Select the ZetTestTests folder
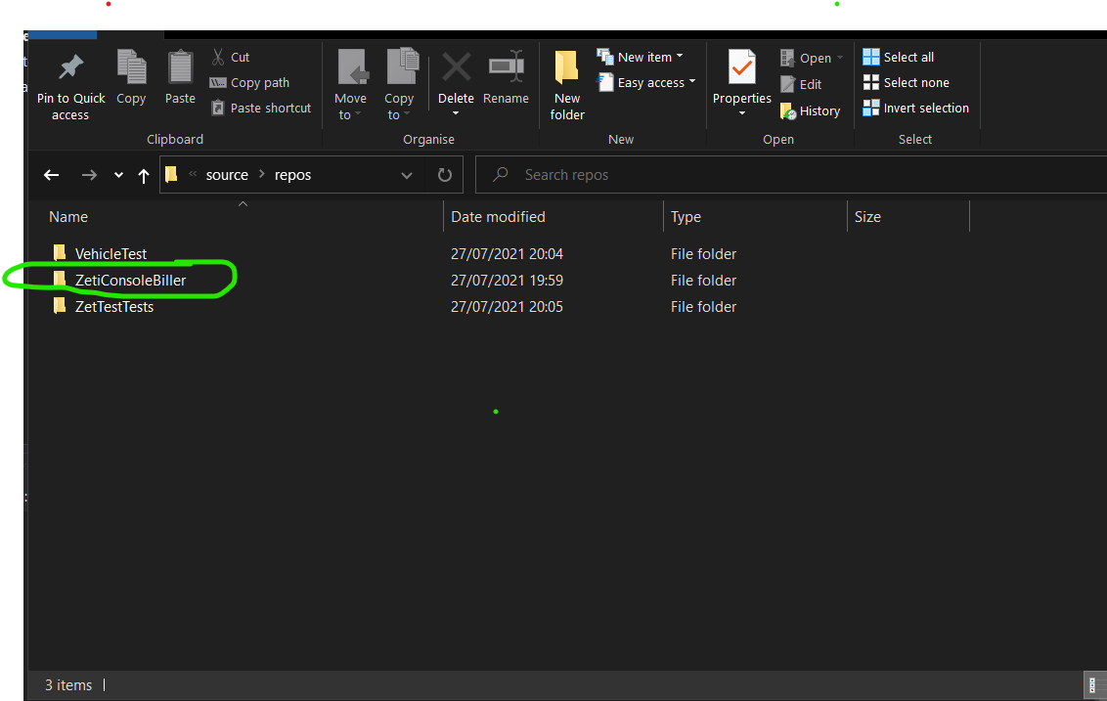Viewport: 1107px width, 701px height. (114, 307)
